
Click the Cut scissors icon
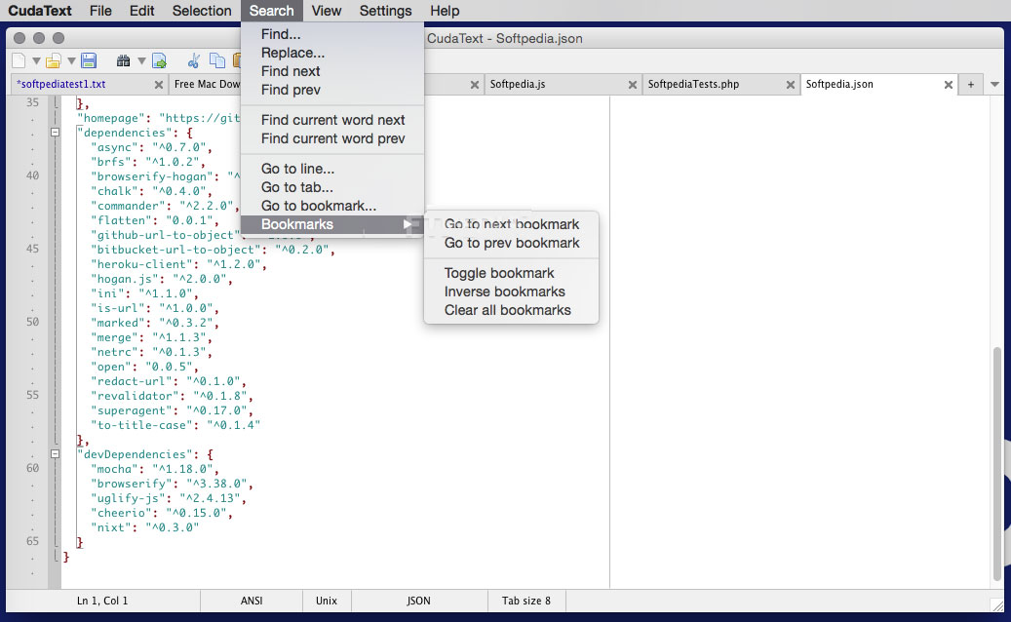193,60
